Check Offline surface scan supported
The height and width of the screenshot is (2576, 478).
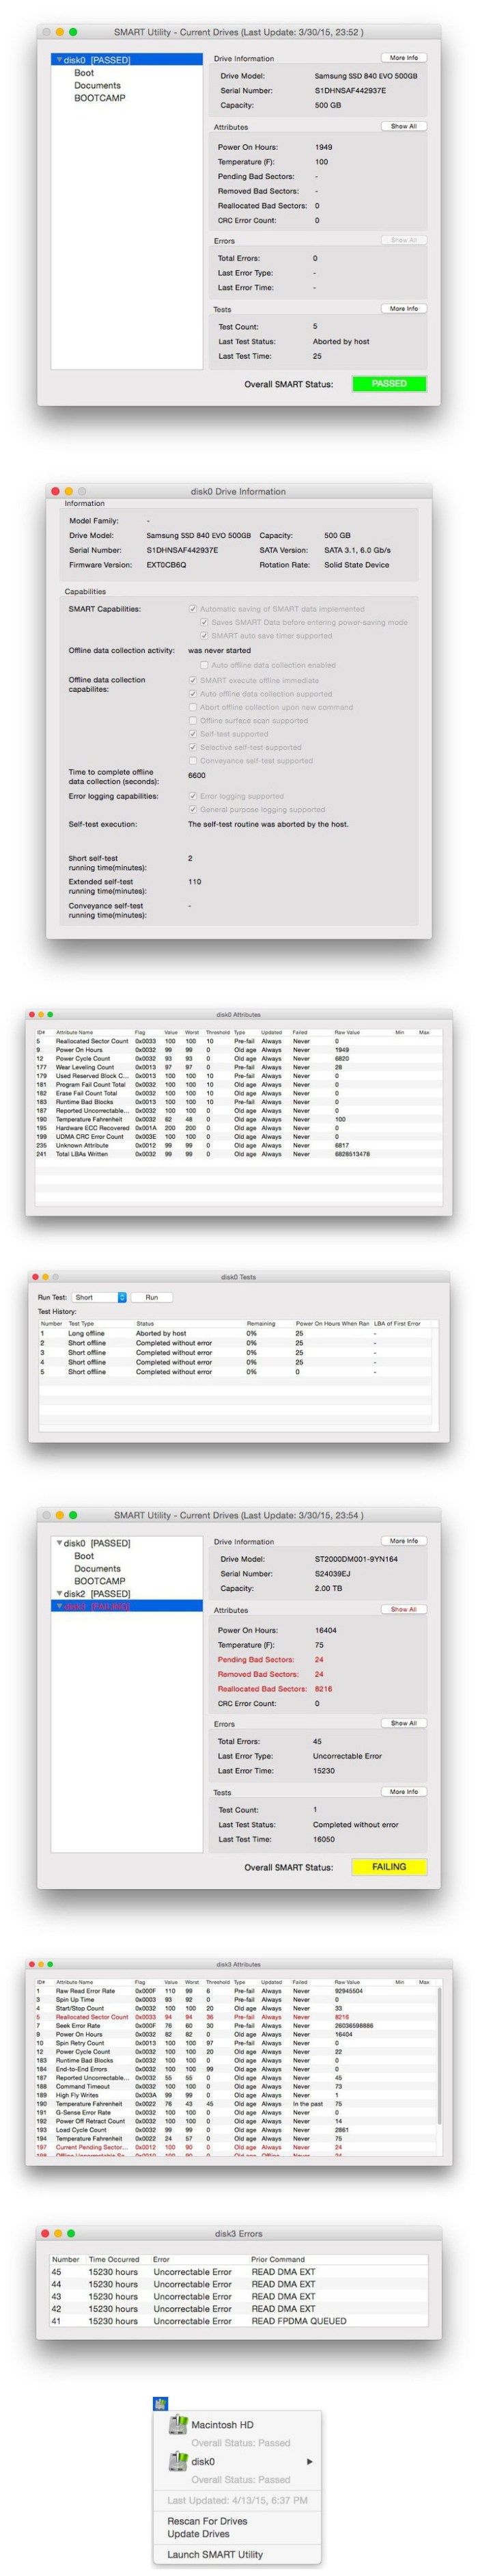point(194,721)
